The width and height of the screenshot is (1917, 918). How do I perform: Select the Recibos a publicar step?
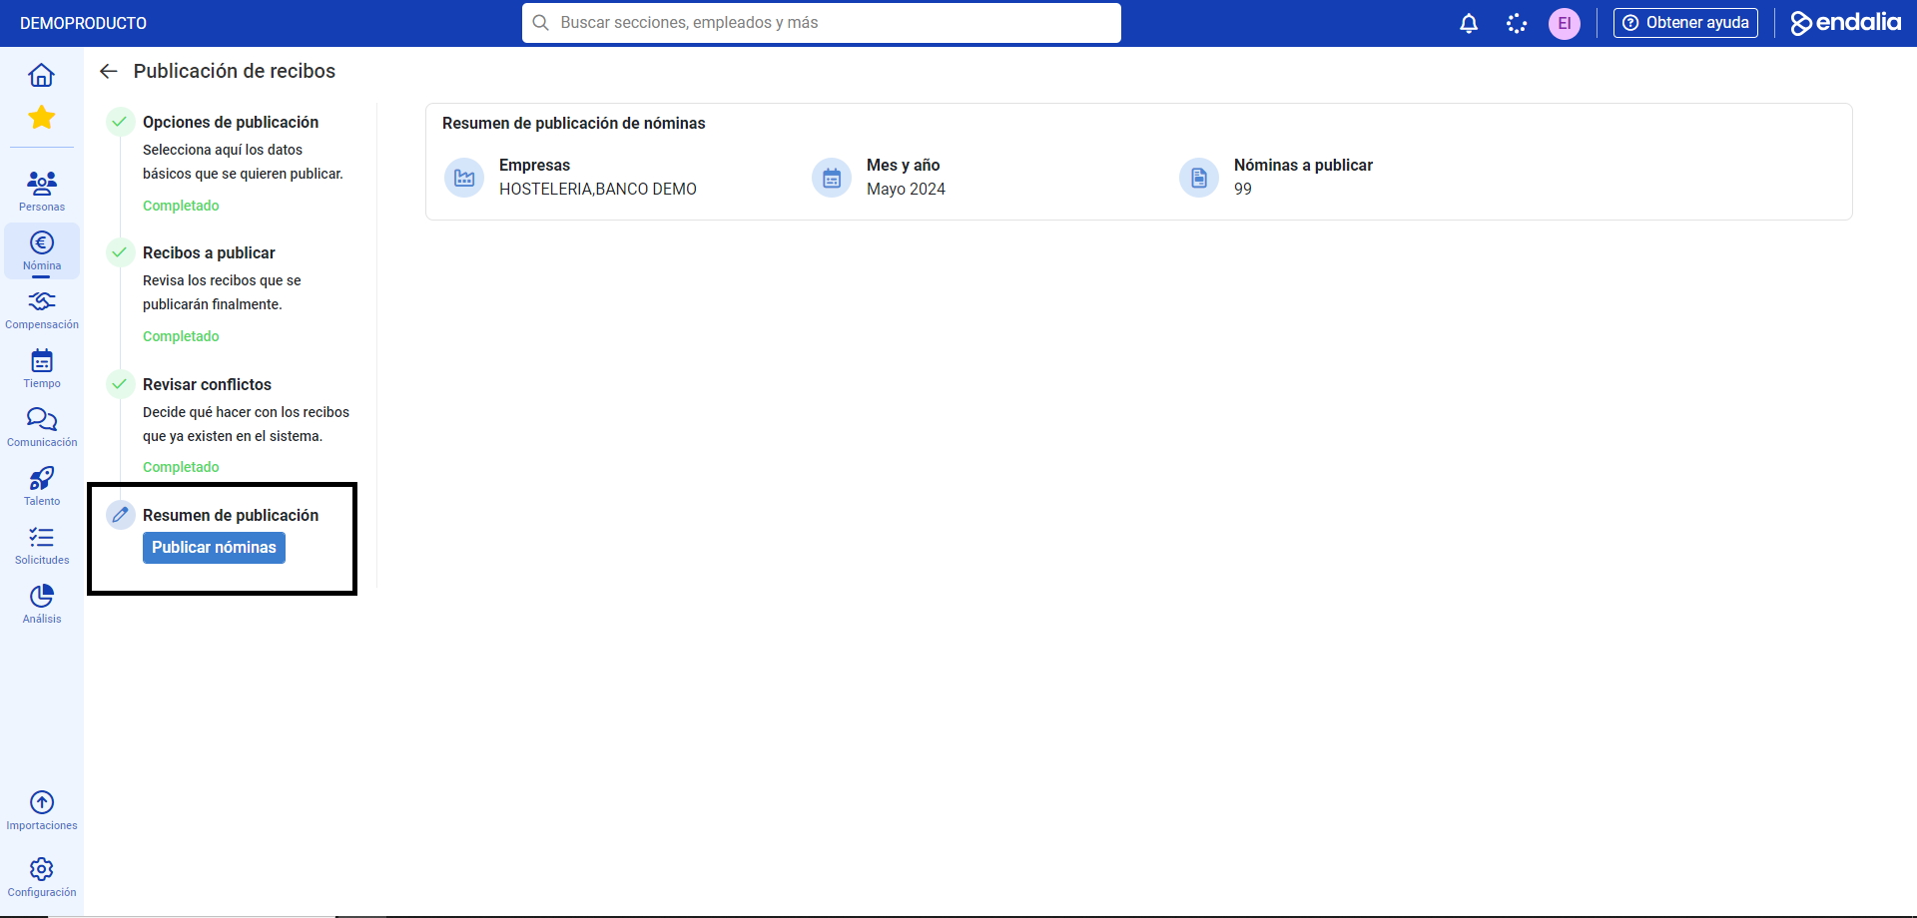[x=209, y=252]
